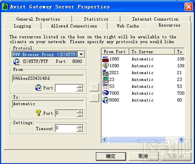Click the speaker icon for port 1090

coord(106,66)
